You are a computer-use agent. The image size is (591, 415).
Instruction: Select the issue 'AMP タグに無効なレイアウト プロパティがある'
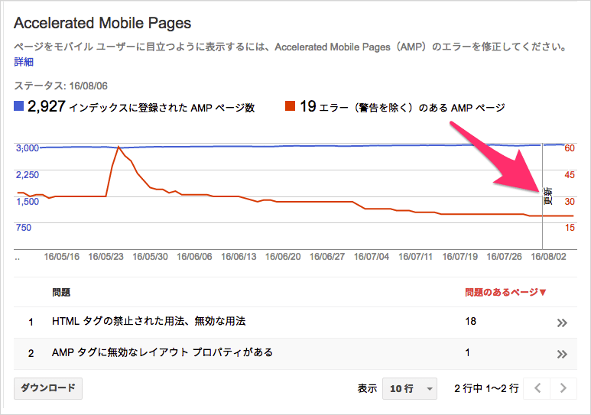[x=162, y=352]
